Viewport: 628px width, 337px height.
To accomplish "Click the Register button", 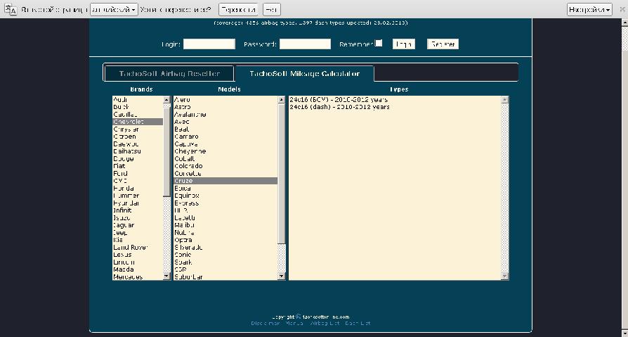I will pos(443,44).
